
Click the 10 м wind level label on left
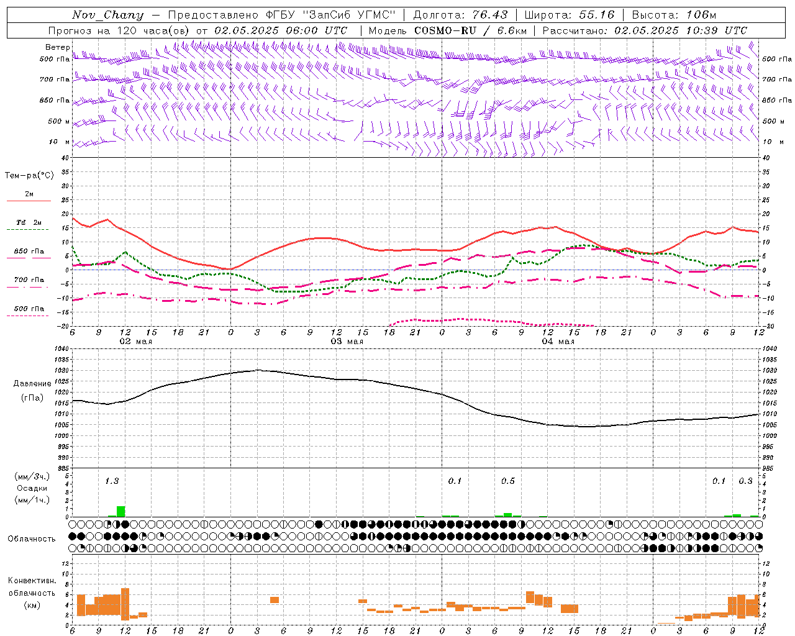pyautogui.click(x=60, y=142)
